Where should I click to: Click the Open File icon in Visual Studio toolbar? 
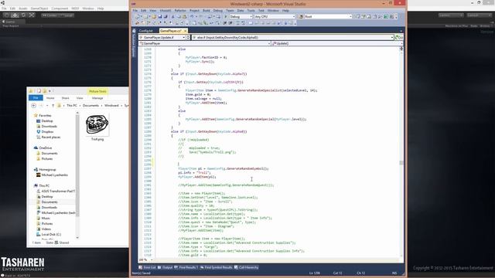coord(154,16)
